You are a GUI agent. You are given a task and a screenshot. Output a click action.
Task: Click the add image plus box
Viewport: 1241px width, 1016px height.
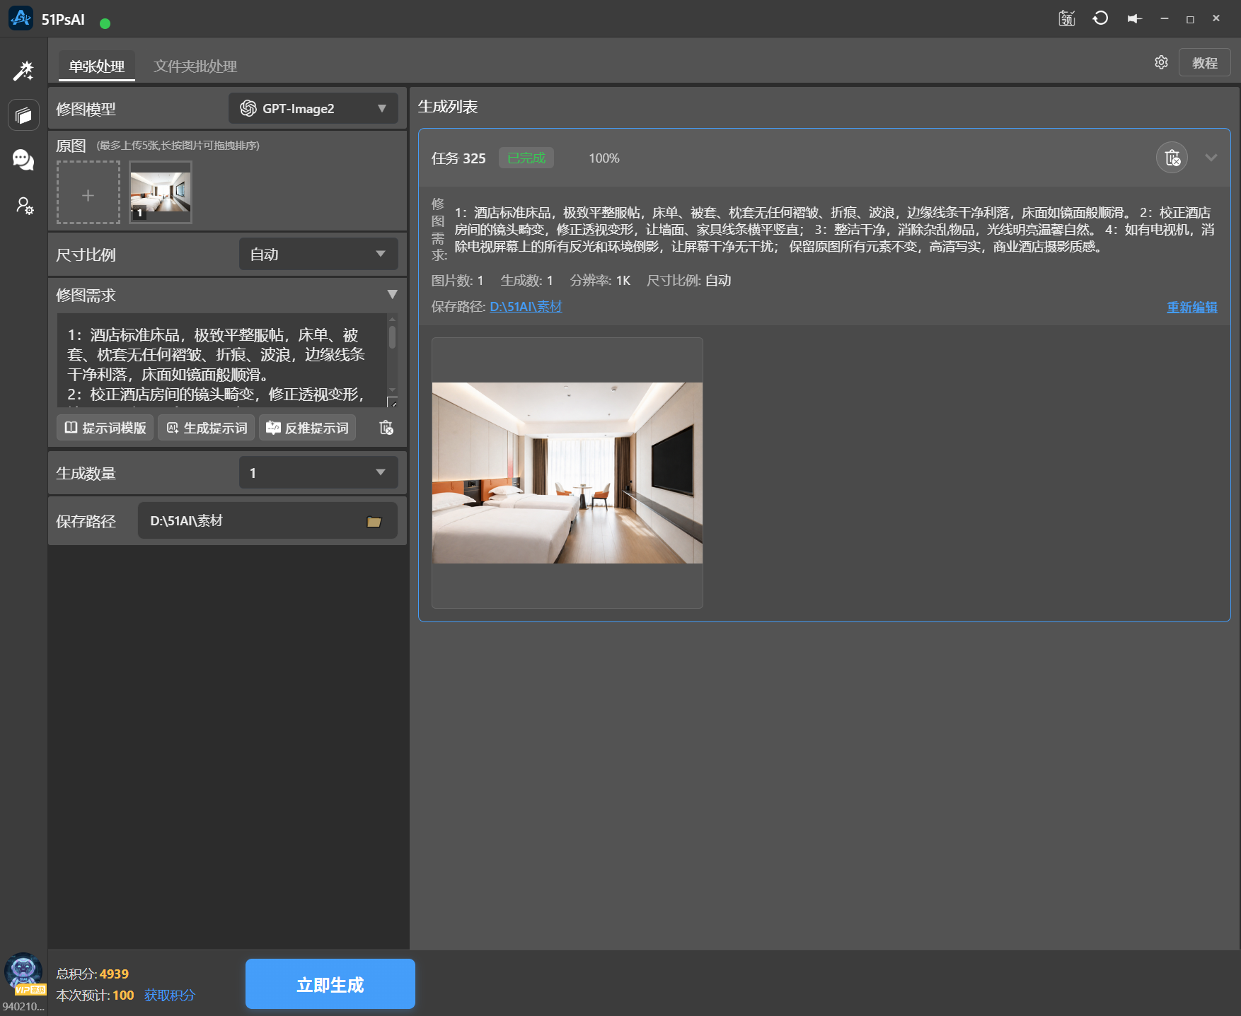click(x=88, y=192)
